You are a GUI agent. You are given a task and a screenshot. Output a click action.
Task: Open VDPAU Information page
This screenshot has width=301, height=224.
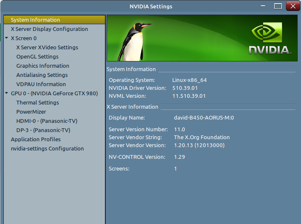pos(41,84)
